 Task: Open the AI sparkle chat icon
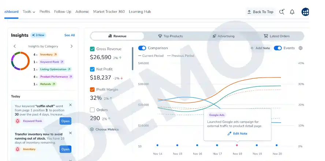[x=281, y=12]
